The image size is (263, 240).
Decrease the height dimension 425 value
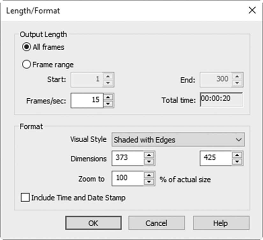(237, 162)
